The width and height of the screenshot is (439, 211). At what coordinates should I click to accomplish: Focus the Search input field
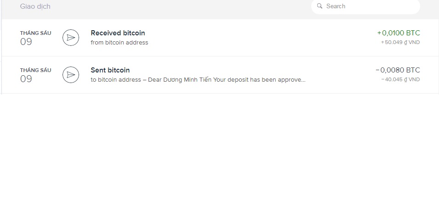click(368, 6)
